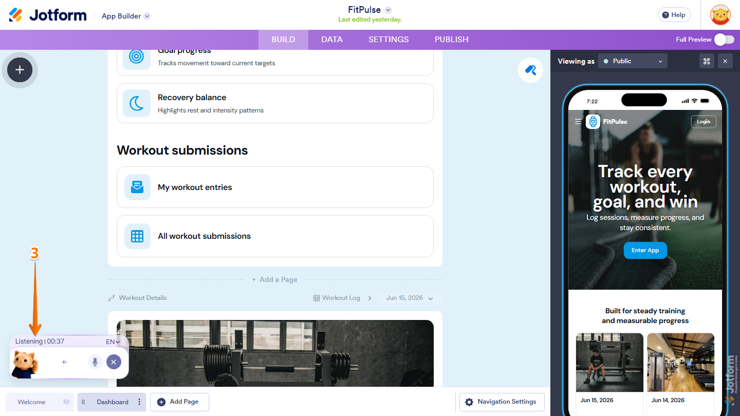Mute the assistant microphone

click(x=95, y=362)
